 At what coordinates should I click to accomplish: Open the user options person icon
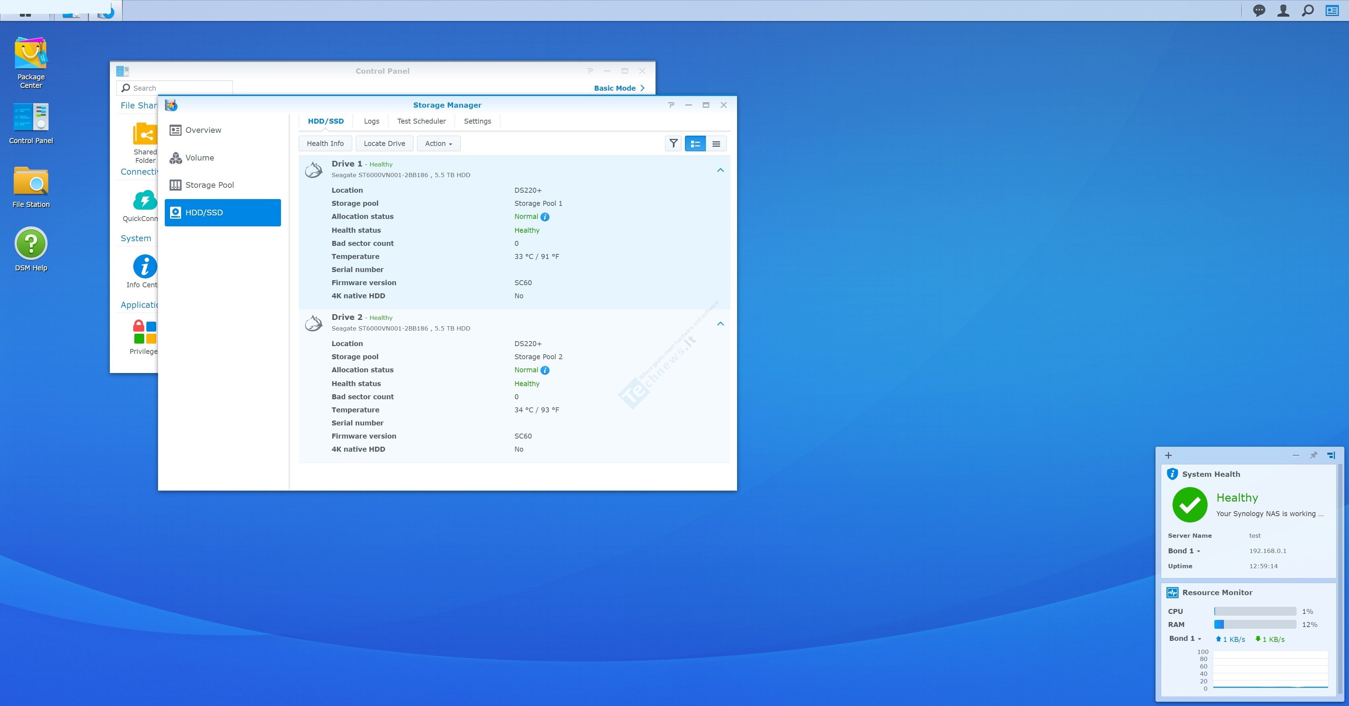pos(1283,11)
